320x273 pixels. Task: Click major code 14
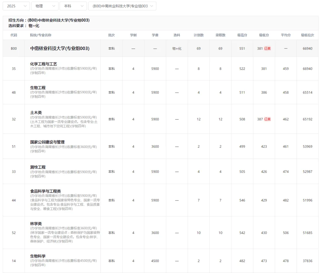click(14, 261)
